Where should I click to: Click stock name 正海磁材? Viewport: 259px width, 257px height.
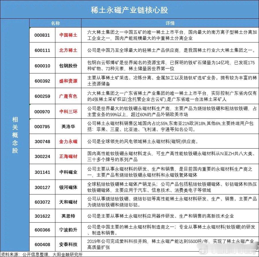[68, 156]
